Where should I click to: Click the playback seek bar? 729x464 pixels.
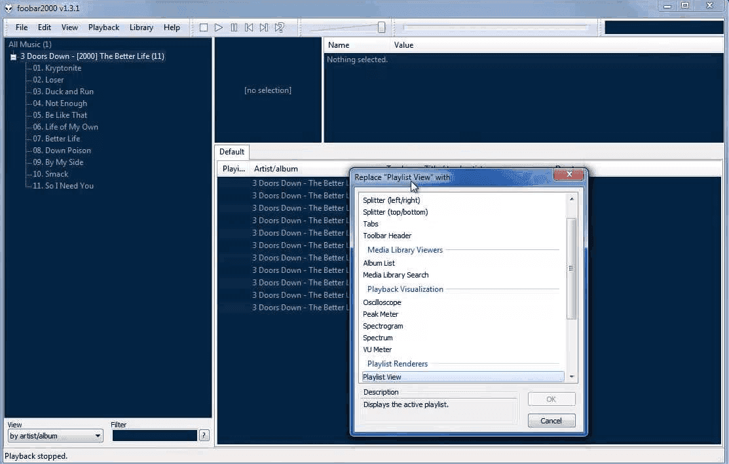(496, 27)
